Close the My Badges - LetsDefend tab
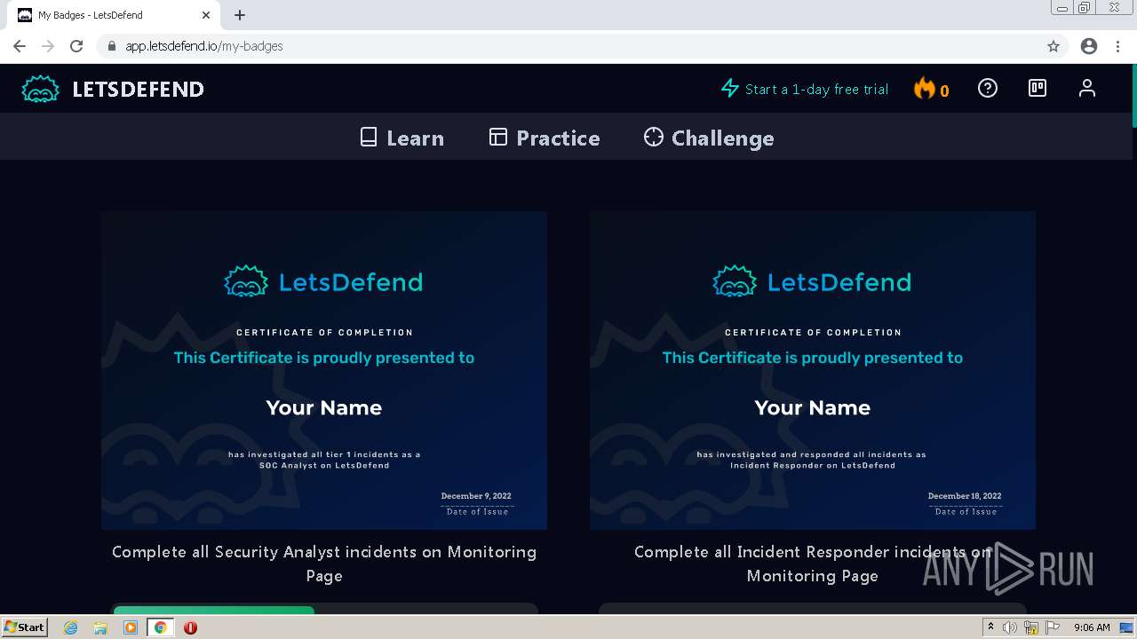This screenshot has width=1137, height=639. point(206,15)
